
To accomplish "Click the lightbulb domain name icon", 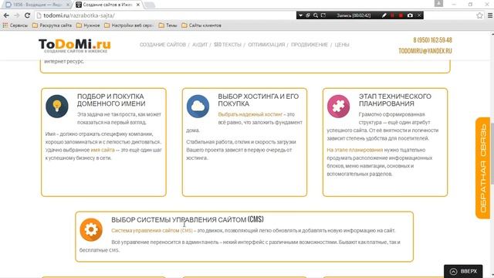I will click(x=56, y=107).
